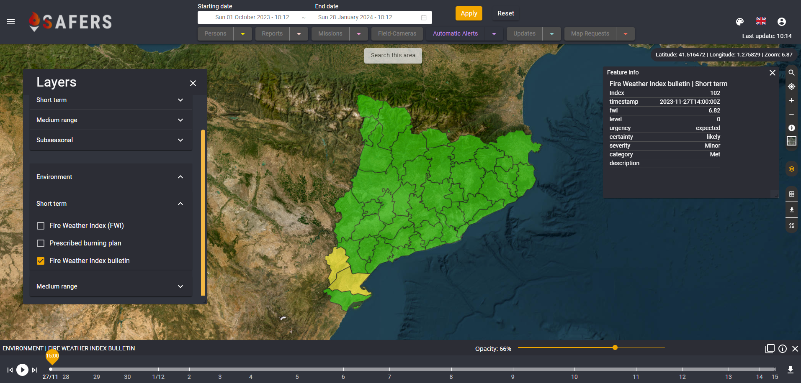Image resolution: width=801 pixels, height=383 pixels.
Task: Click the fwi value 6.82
Action: coord(714,111)
